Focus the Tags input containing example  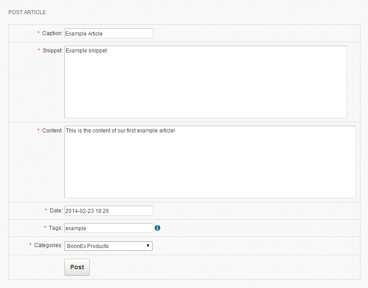pyautogui.click(x=108, y=228)
